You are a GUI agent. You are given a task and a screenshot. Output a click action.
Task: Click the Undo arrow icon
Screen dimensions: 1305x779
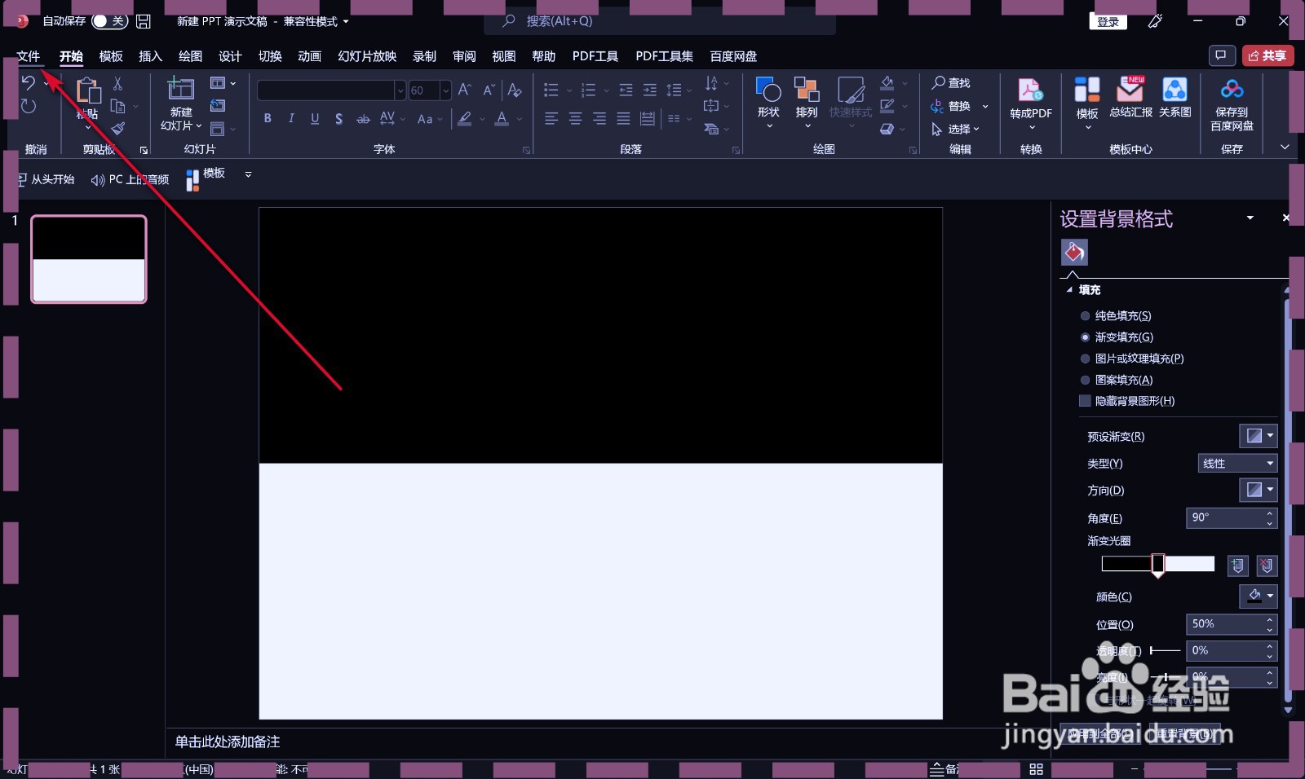pos(28,82)
